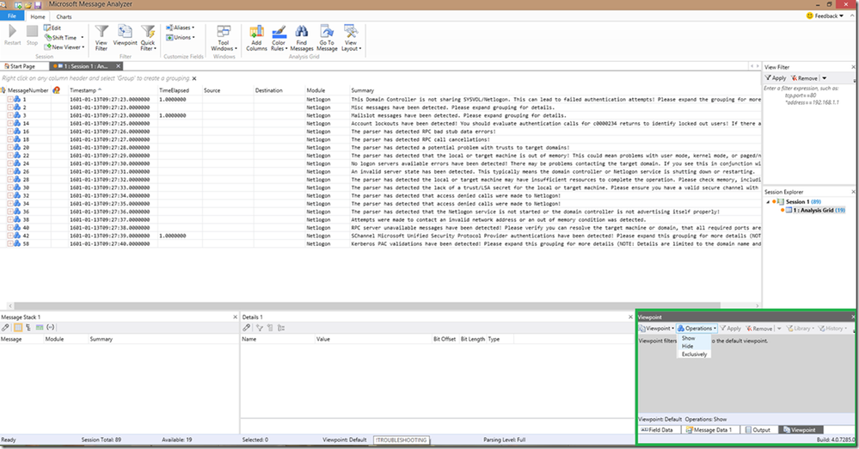Click filter funnel icon in Details toolbar
Screen dimensions: 859x449
259,328
